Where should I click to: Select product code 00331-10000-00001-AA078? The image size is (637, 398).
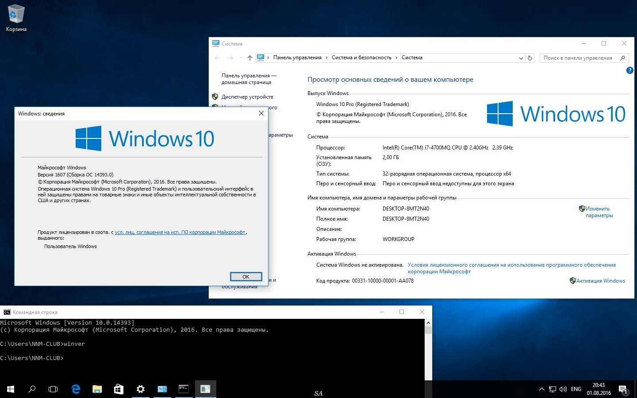pyautogui.click(x=383, y=281)
